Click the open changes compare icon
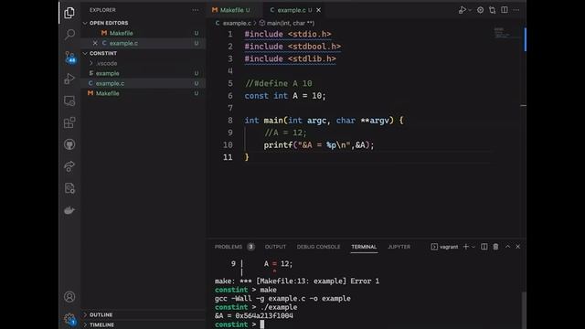The height and width of the screenshot is (329, 585). click(492, 10)
